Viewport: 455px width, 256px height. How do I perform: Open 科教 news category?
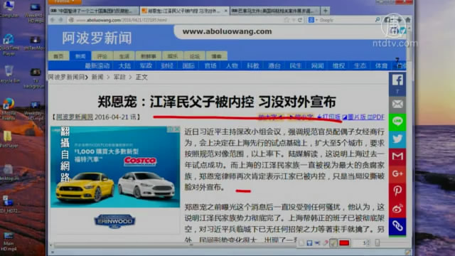pos(253,65)
